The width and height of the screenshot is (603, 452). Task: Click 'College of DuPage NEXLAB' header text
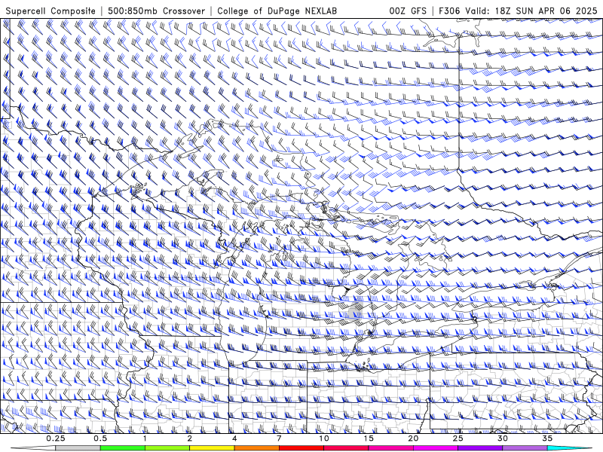[277, 11]
